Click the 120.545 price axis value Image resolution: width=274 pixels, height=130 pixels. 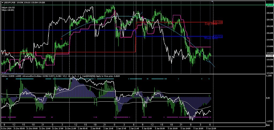click(270, 13)
